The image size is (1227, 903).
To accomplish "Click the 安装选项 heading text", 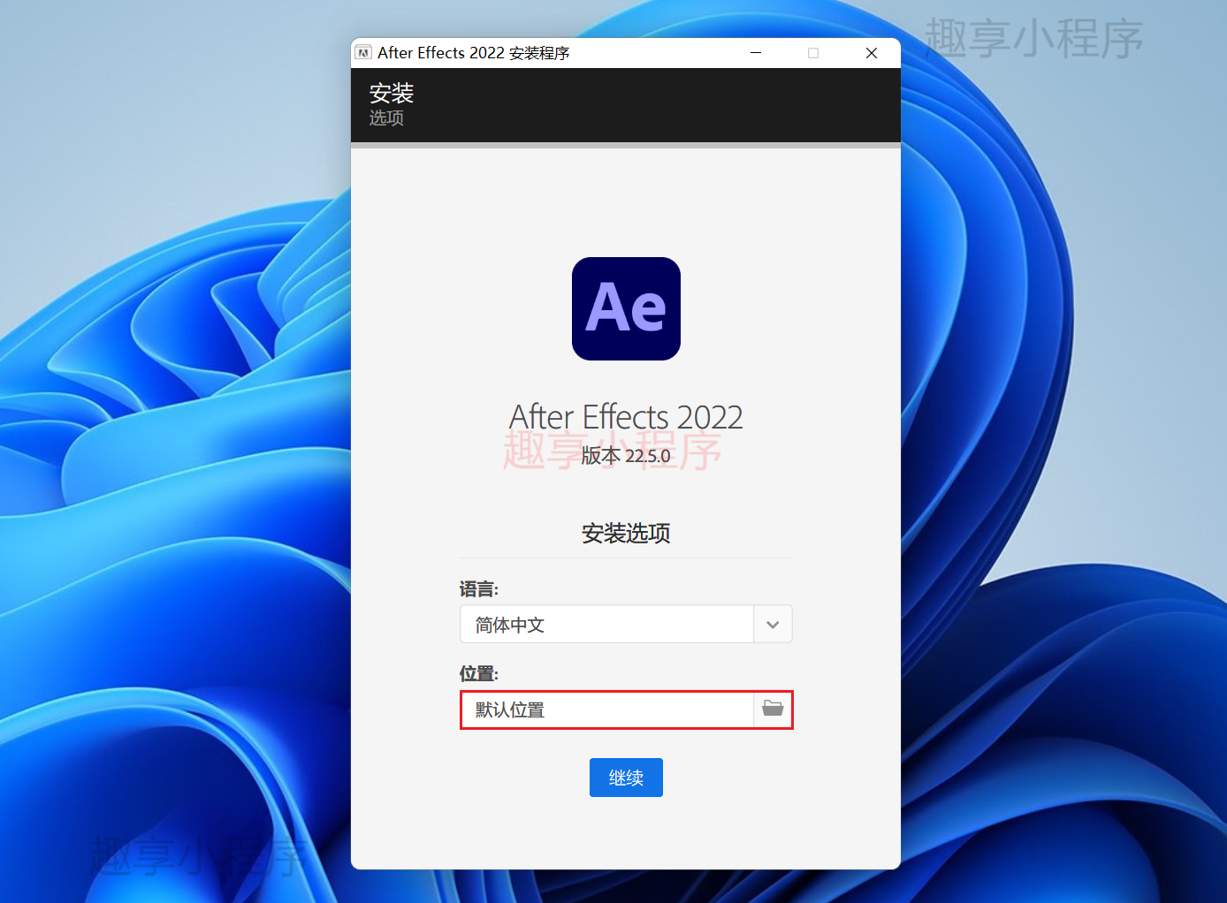I will (x=626, y=534).
